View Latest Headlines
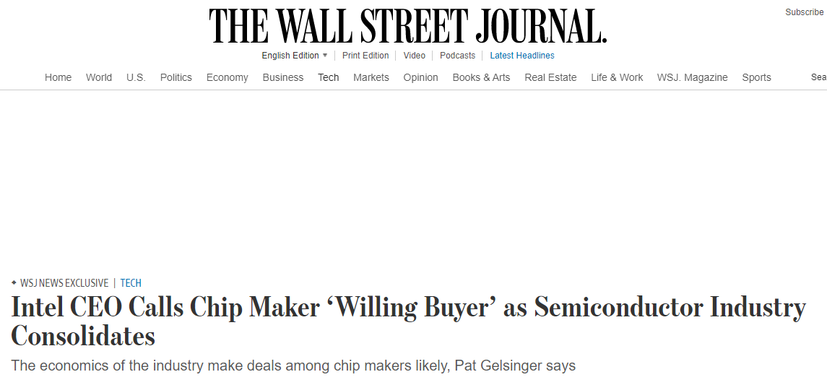The width and height of the screenshot is (827, 385). click(522, 56)
